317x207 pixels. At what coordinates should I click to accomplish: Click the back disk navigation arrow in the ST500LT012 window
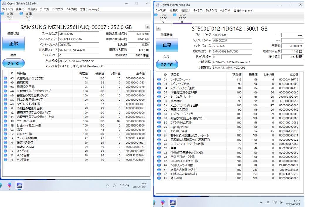158,28
